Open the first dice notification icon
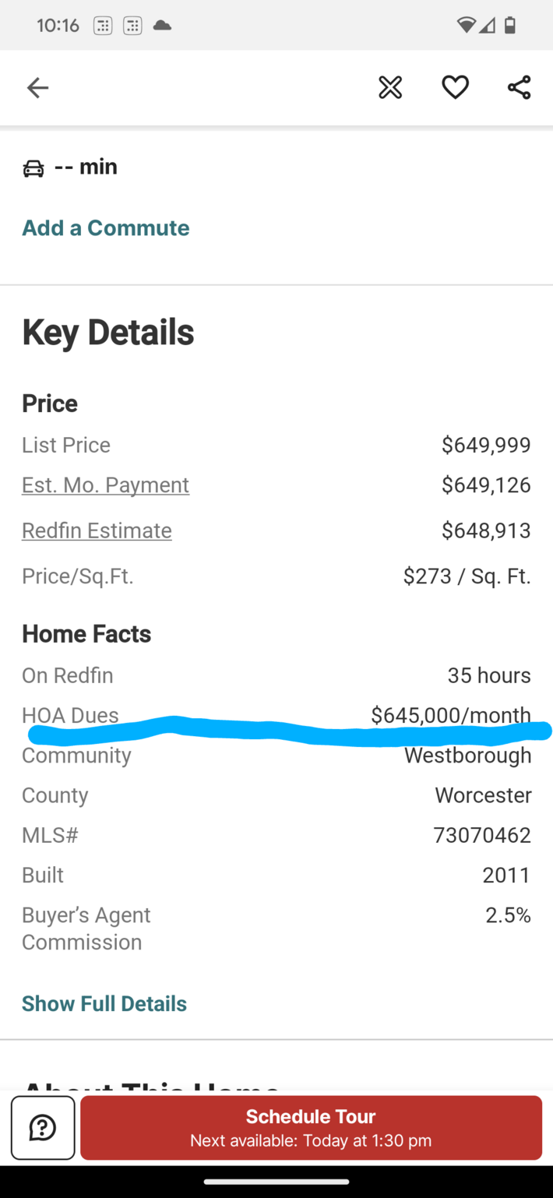This screenshot has height=1198, width=553. tap(102, 25)
